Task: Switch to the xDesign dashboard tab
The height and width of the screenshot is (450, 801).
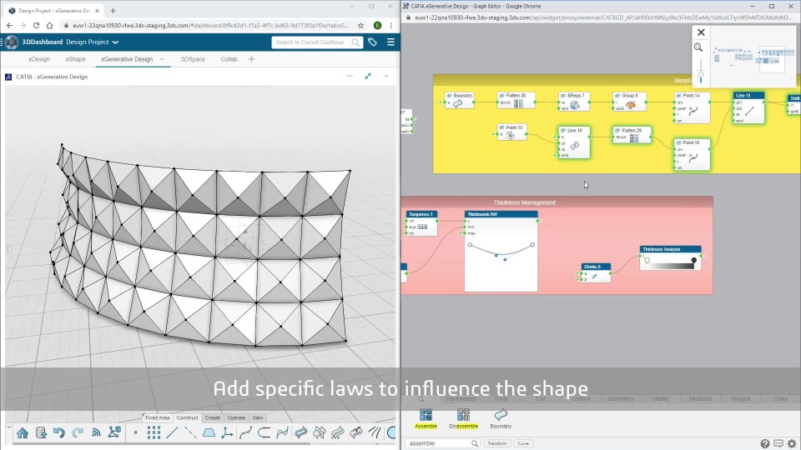Action: 39,59
